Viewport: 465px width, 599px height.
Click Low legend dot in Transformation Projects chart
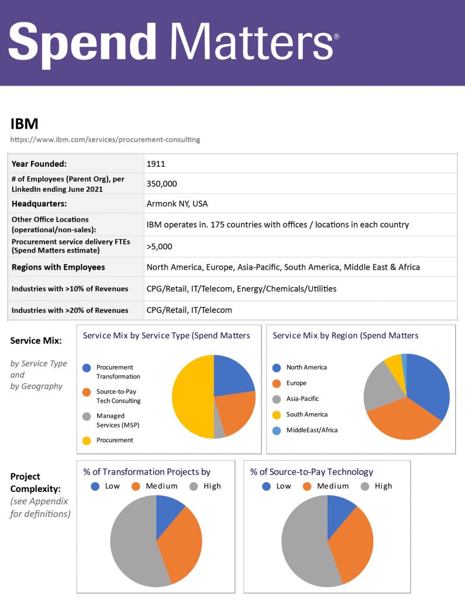[x=95, y=486]
